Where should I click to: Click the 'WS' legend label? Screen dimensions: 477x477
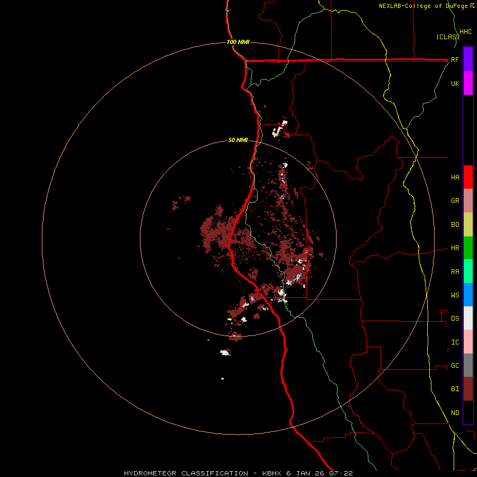point(455,295)
